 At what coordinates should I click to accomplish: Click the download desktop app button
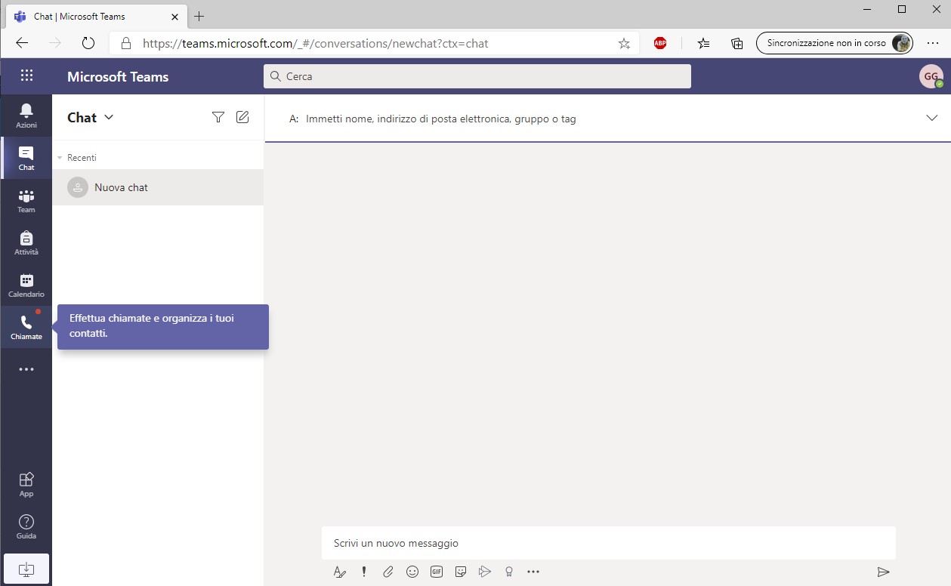(26, 569)
